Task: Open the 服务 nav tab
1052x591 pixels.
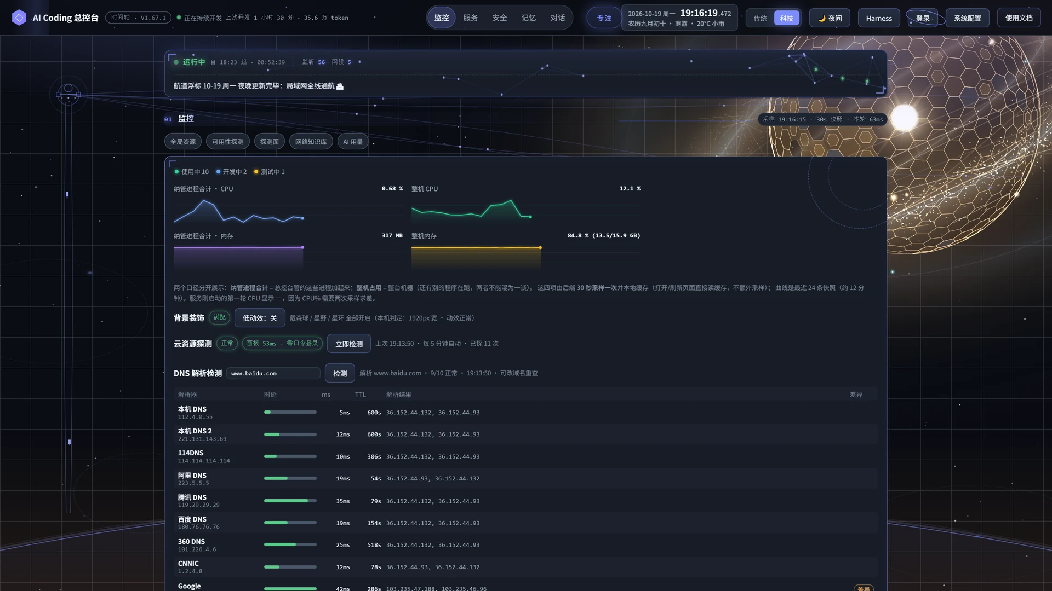Action: click(x=471, y=18)
